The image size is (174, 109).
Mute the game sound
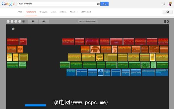click(x=44, y=21)
